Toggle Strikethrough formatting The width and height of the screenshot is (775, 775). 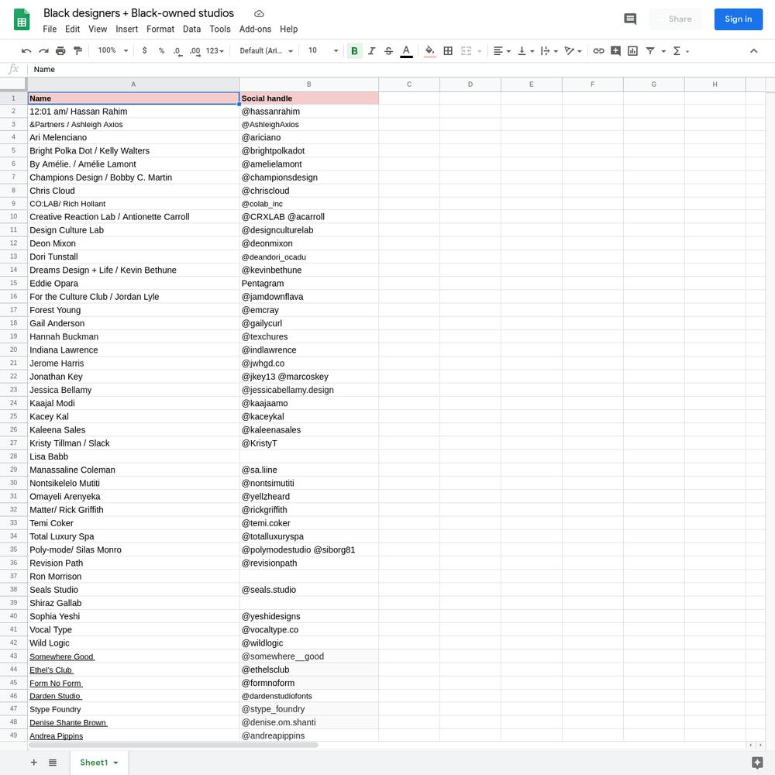[x=388, y=50]
